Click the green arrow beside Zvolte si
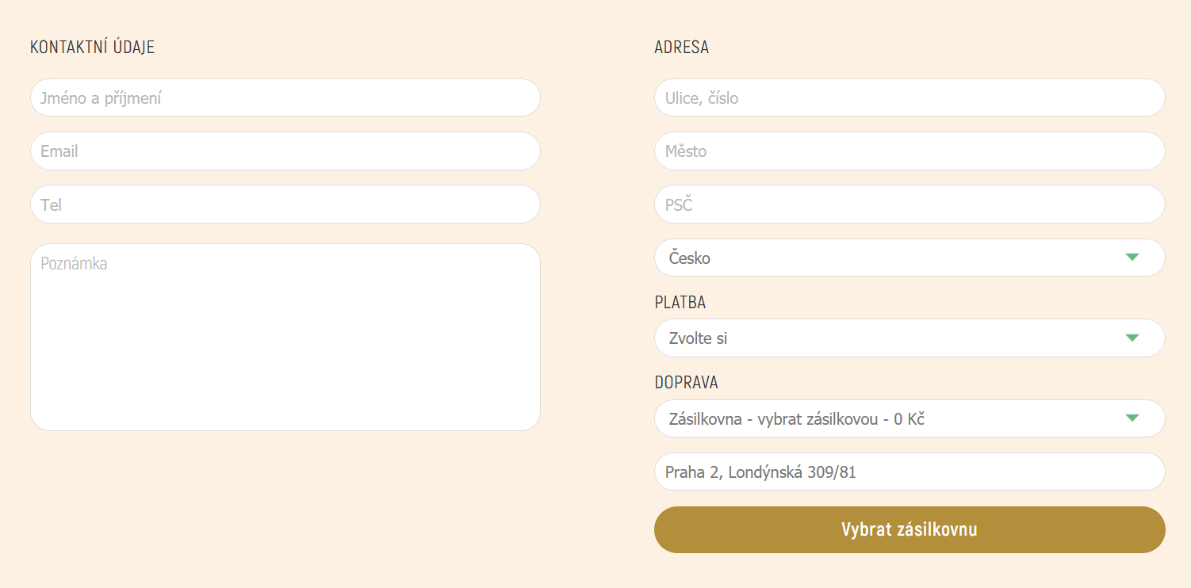Screen dimensions: 1191x588 (1132, 338)
